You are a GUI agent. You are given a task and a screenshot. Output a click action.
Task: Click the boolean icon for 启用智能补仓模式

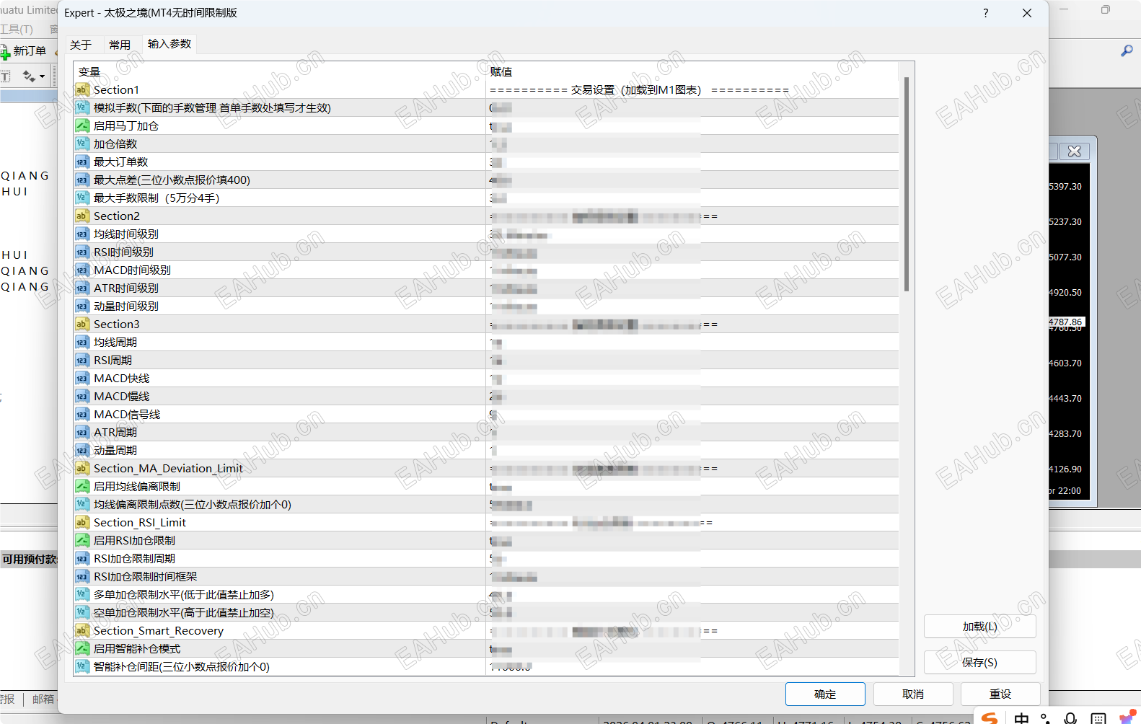click(81, 648)
